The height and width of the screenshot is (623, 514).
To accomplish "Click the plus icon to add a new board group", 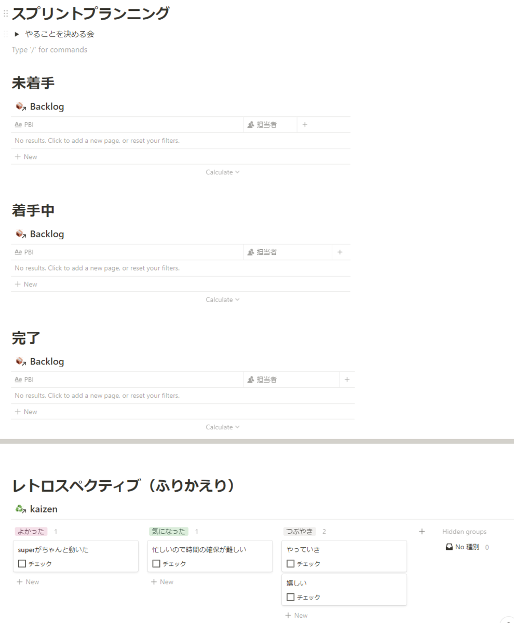I will (422, 531).
